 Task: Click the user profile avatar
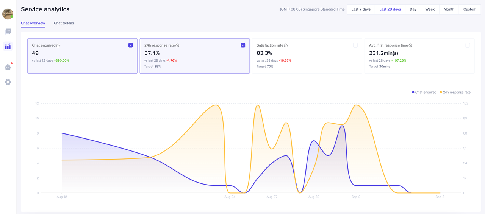(8, 14)
